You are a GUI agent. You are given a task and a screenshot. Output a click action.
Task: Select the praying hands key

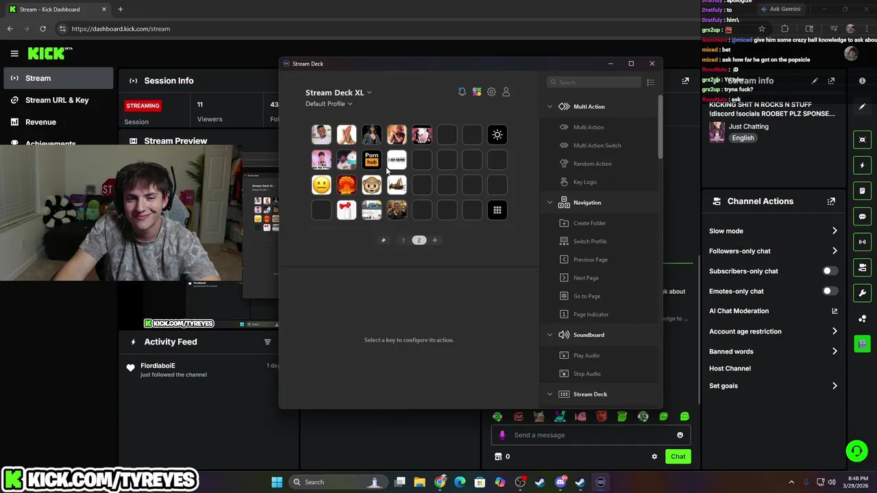tap(347, 135)
